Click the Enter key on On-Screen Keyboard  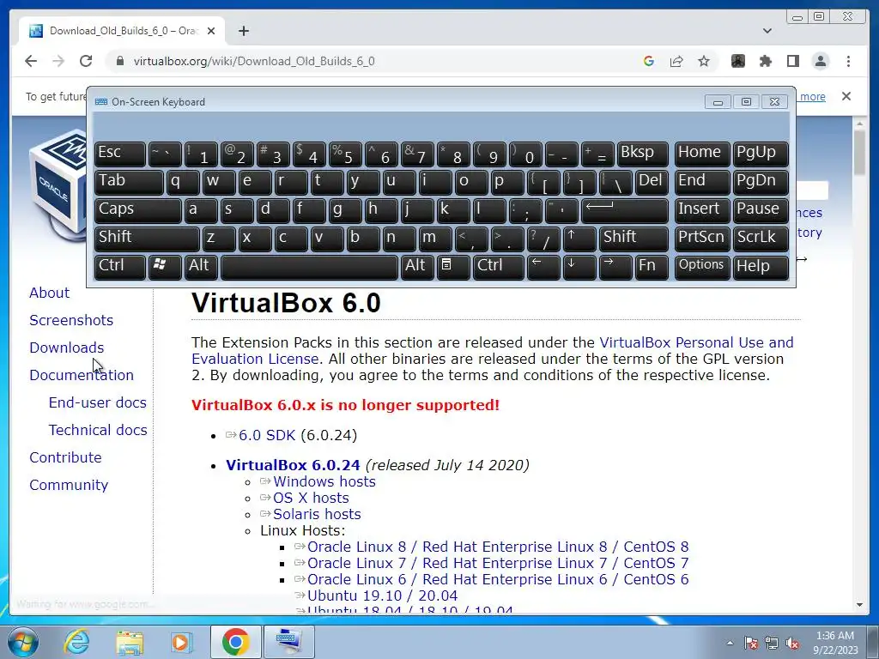coord(625,210)
